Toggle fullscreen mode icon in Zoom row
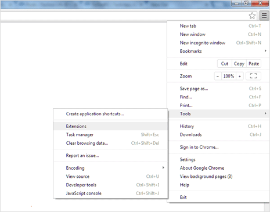 click(253, 76)
